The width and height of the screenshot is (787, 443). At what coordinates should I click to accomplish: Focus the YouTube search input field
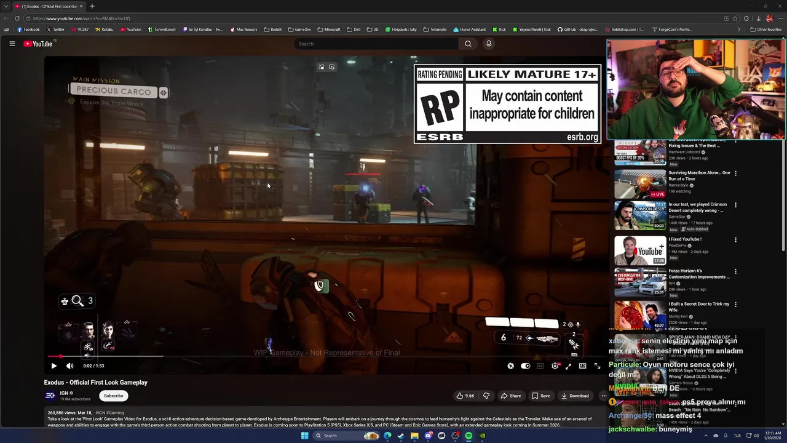[x=376, y=44]
